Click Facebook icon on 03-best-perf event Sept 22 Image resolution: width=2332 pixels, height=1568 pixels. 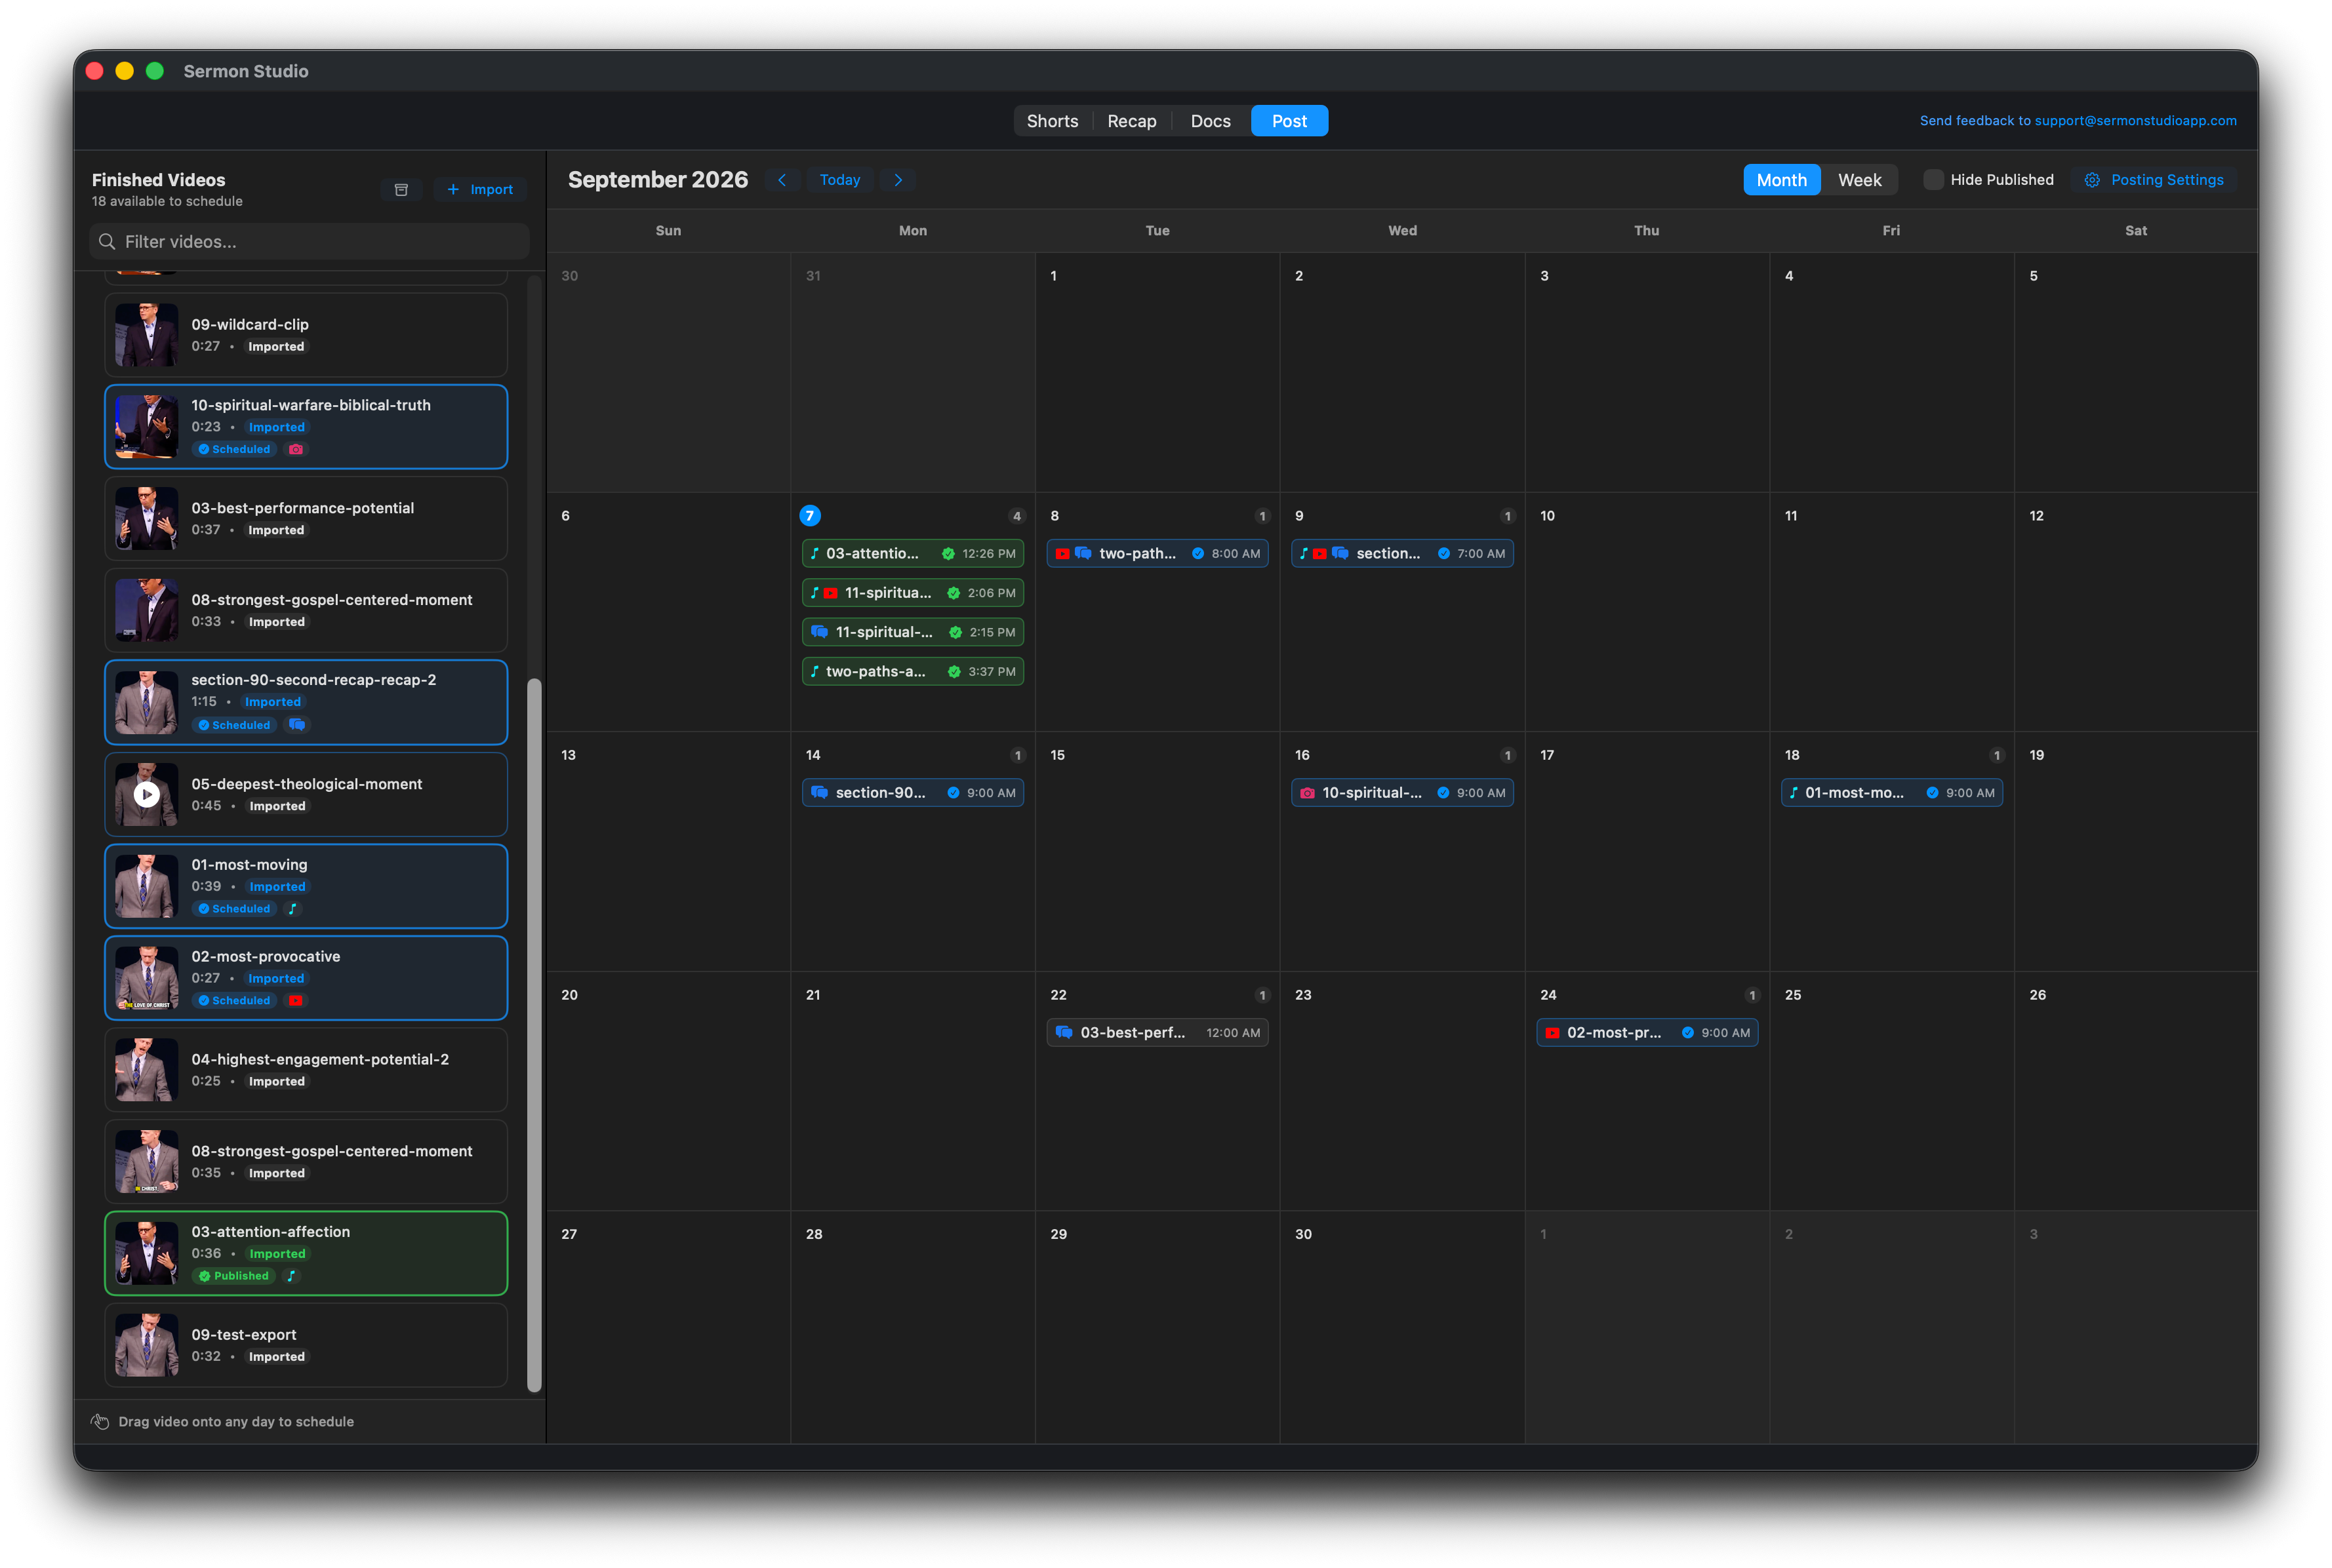(x=1064, y=1033)
